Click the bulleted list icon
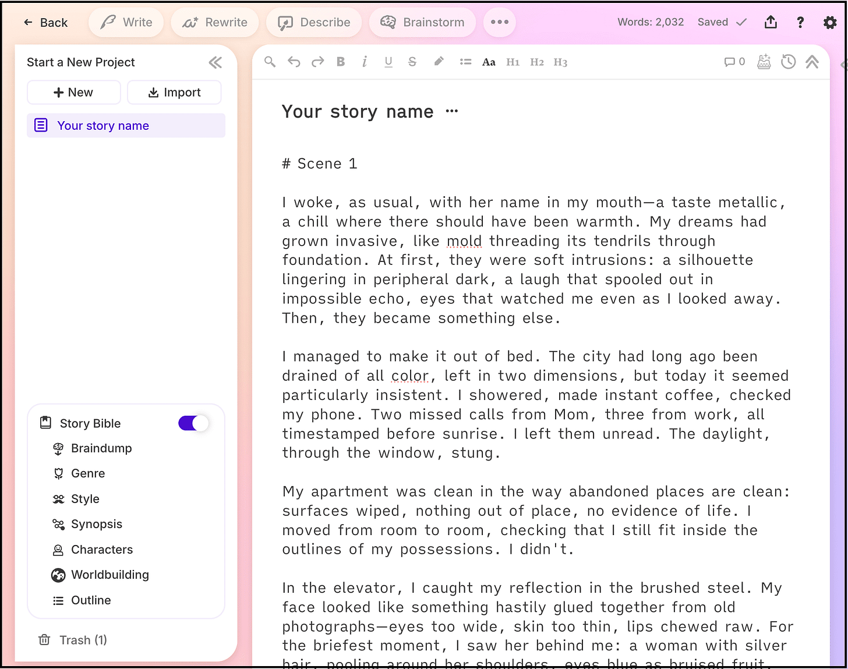Image resolution: width=848 pixels, height=669 pixels. coord(465,62)
